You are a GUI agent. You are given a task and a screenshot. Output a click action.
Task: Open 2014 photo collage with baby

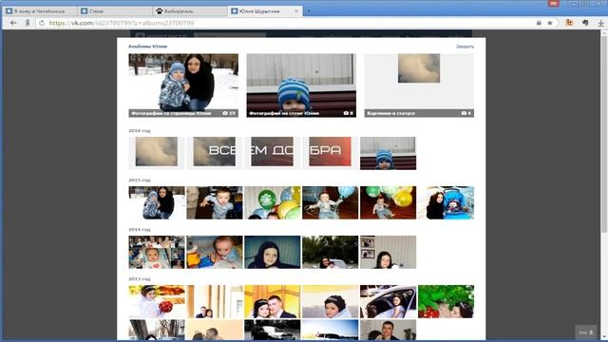pyautogui.click(x=157, y=252)
